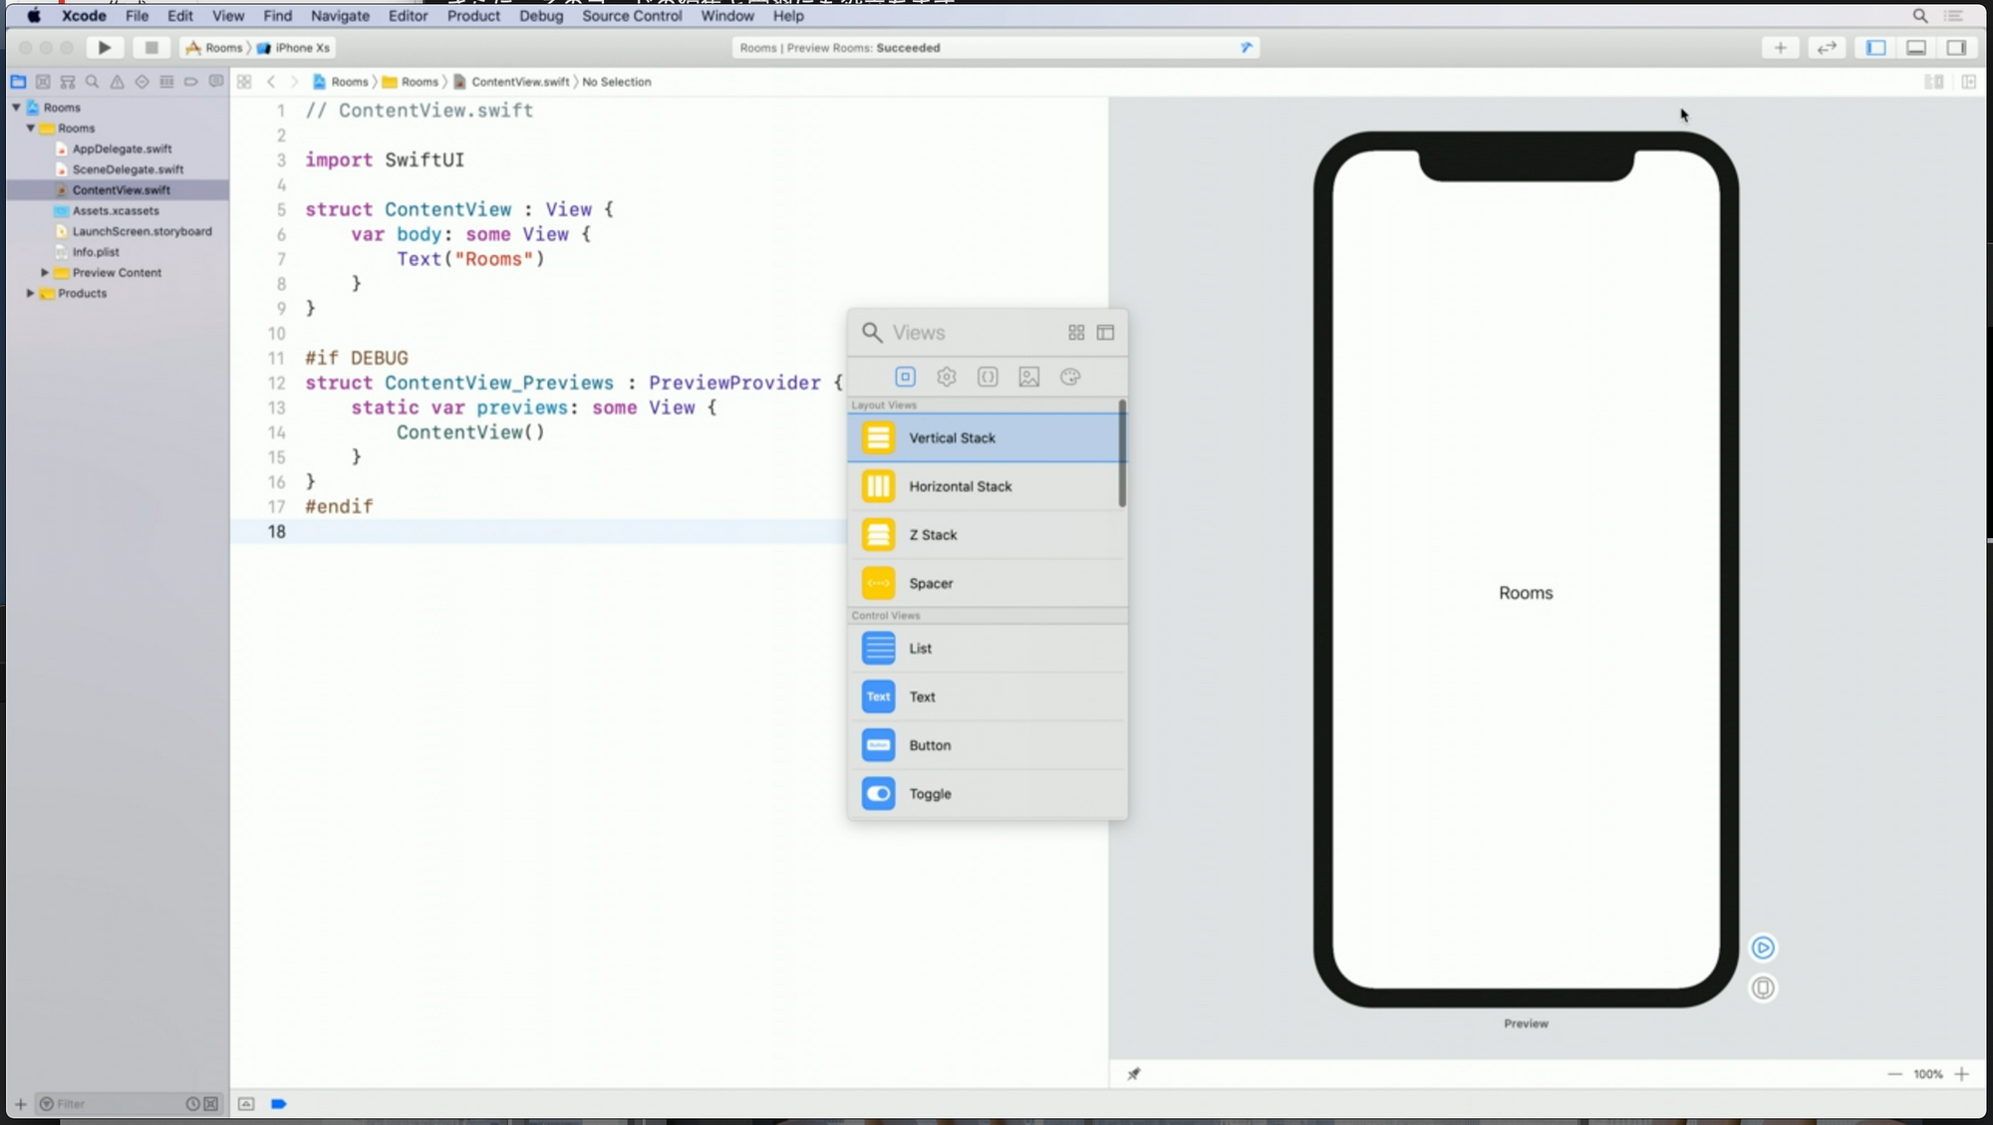The height and width of the screenshot is (1125, 1993).
Task: Switch to Media image library tab
Action: (x=1028, y=377)
